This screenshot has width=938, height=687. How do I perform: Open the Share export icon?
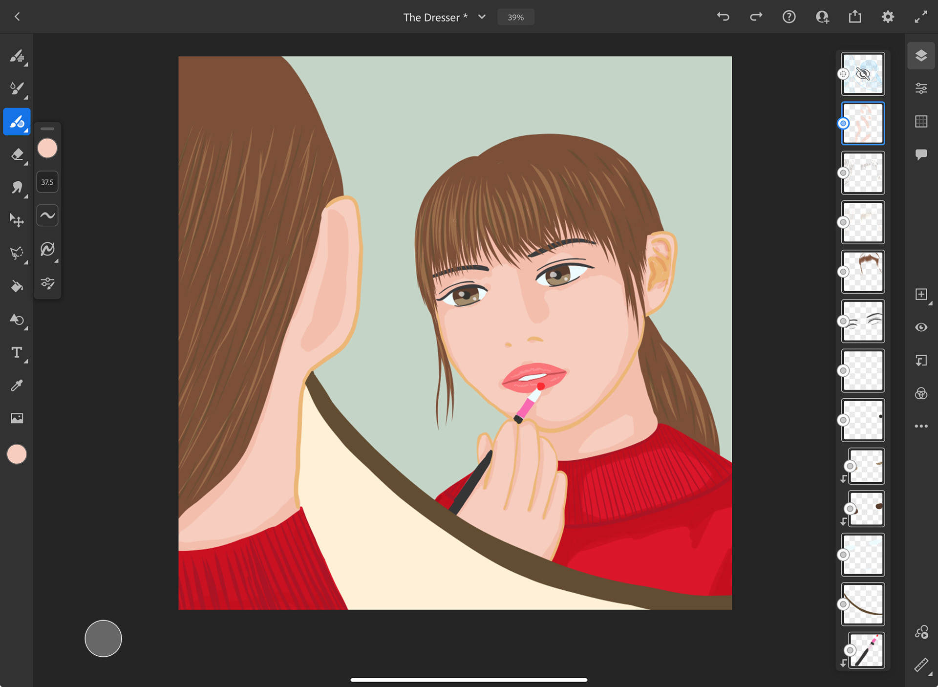coord(855,17)
